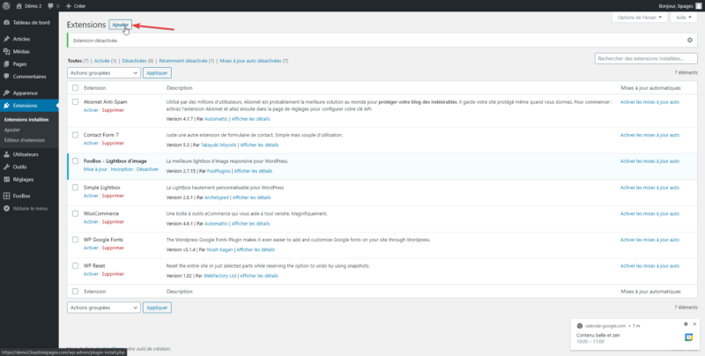Click the WordPress logo icon in admin bar

6,5
